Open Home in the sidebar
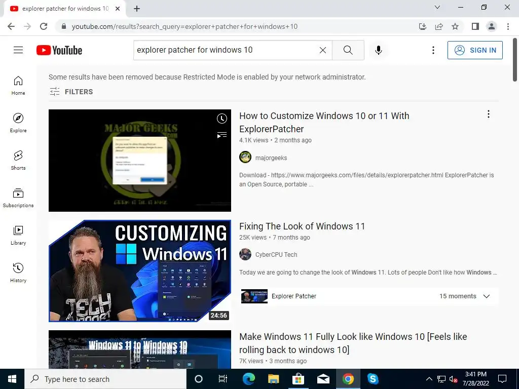The width and height of the screenshot is (519, 389). point(18,86)
